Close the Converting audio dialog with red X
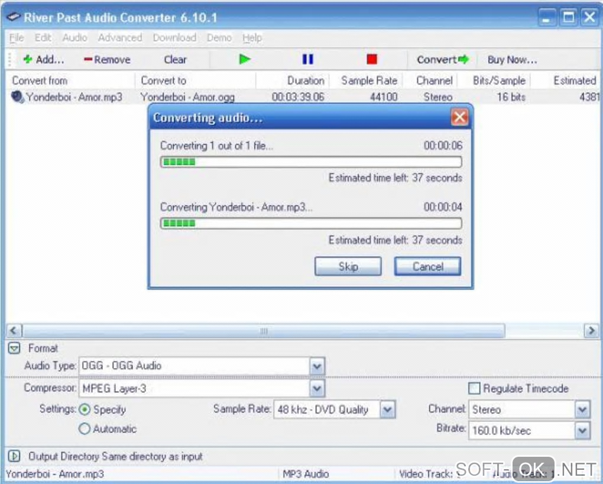This screenshot has height=484, width=603. [459, 117]
